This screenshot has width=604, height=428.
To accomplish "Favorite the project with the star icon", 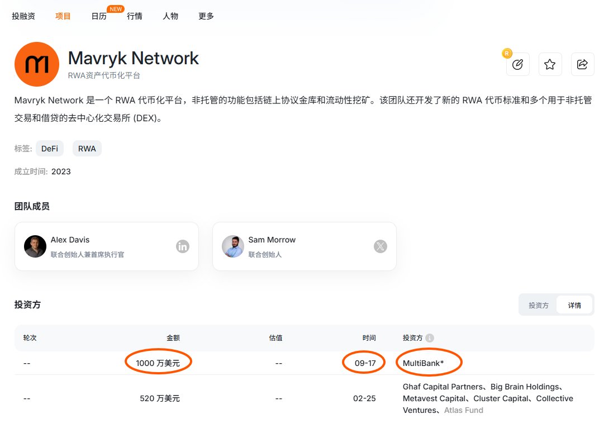I will [x=550, y=64].
